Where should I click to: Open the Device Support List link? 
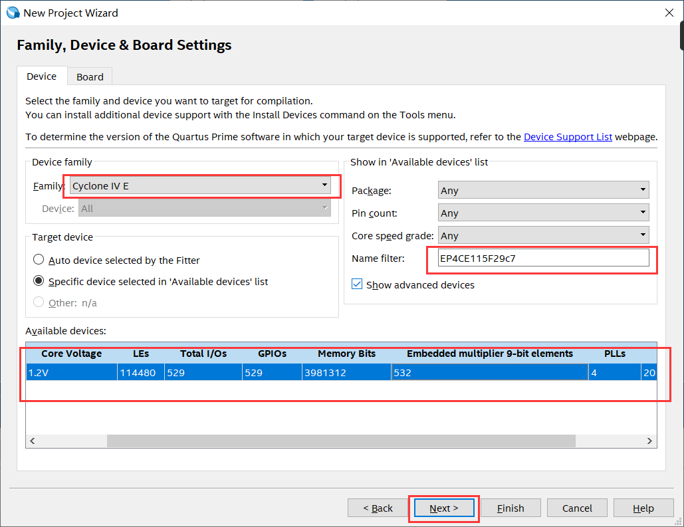568,137
